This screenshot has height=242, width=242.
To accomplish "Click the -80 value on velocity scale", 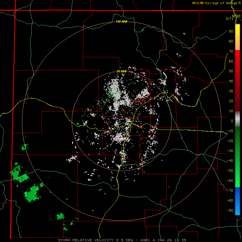I will [x=230, y=201].
